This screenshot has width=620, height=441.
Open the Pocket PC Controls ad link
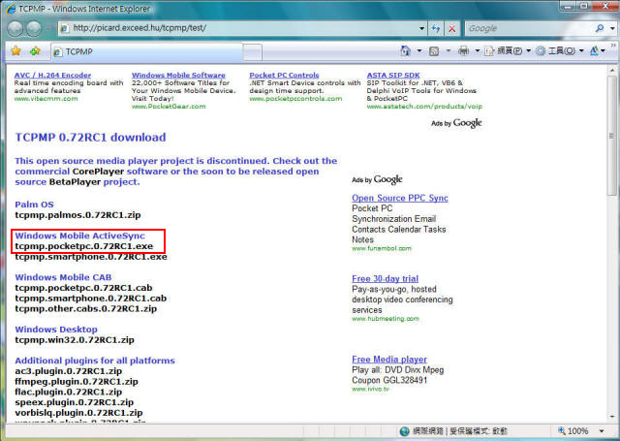284,75
